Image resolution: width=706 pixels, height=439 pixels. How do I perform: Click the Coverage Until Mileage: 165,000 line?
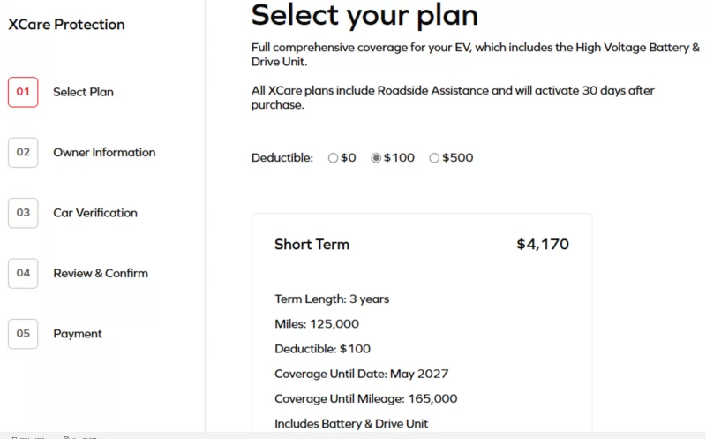click(x=365, y=398)
